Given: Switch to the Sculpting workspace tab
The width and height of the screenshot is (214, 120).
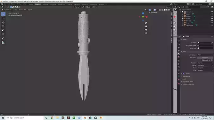Looking at the screenshot, I should [45, 4].
